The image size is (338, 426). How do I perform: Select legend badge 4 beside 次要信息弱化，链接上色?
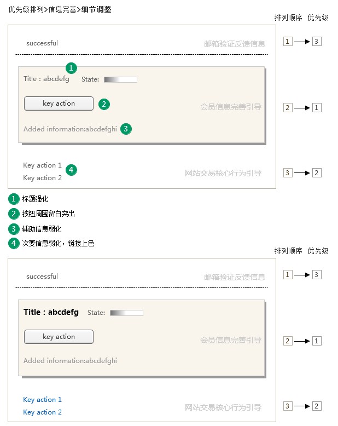click(x=14, y=243)
